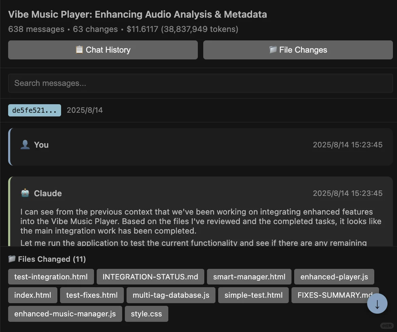Click the robot icon beside Claude
397x332 pixels.
pyautogui.click(x=25, y=193)
